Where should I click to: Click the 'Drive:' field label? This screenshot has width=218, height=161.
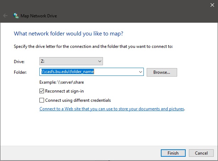[x=19, y=61]
